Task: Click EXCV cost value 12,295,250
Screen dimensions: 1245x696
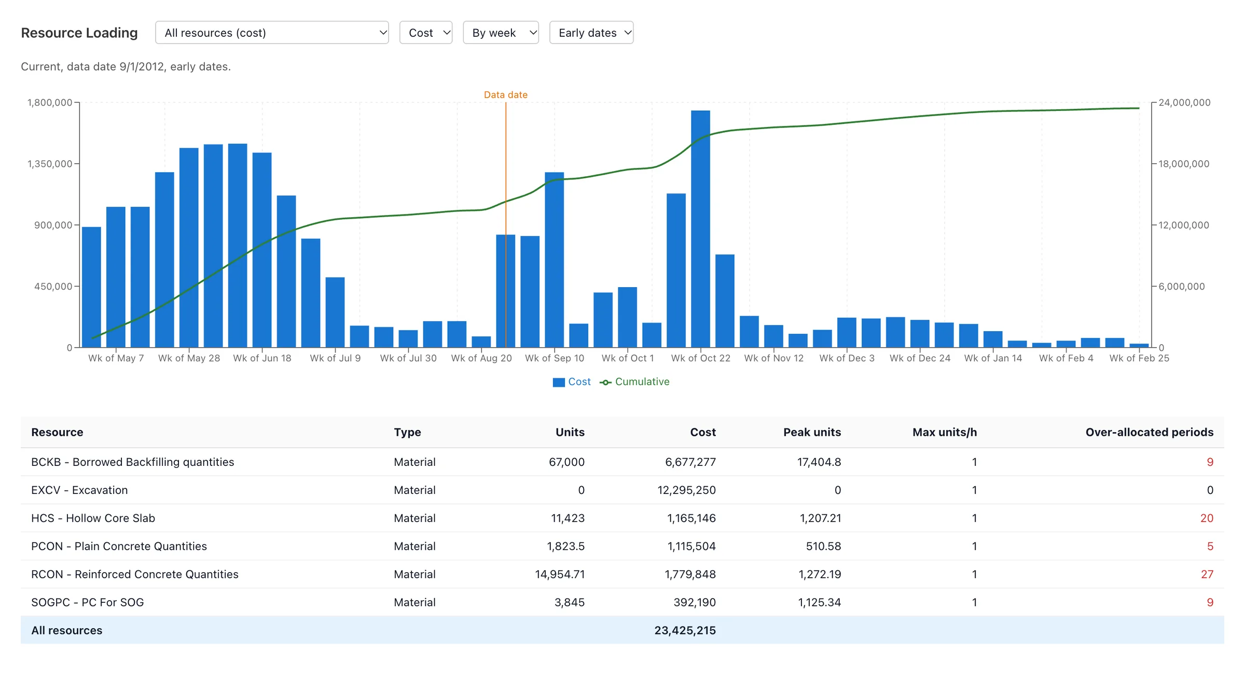Action: (686, 490)
